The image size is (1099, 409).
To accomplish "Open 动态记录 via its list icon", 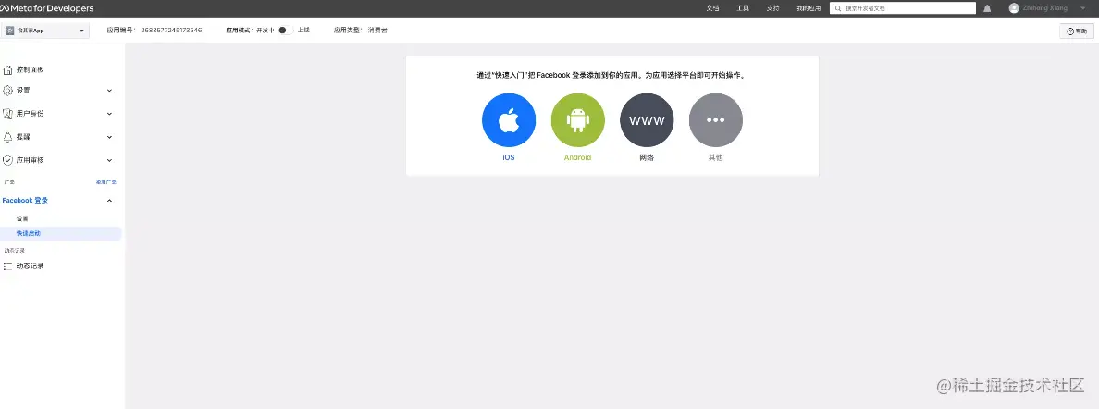I will [x=7, y=266].
